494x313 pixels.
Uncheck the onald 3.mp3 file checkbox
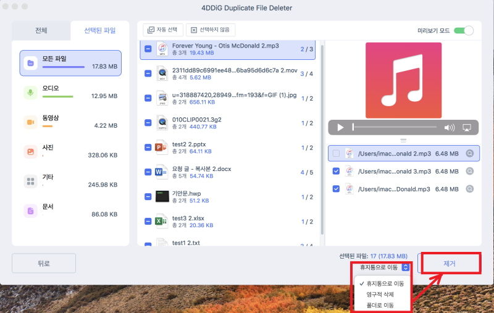[x=336, y=171]
